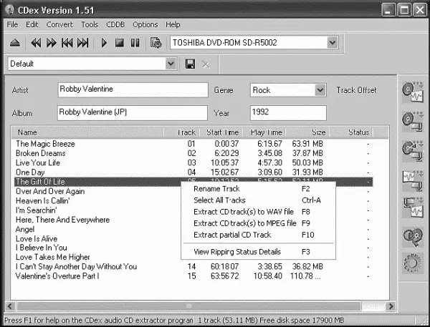
Task: Click the remote CDDB query sidebar icon
Action: (413, 236)
